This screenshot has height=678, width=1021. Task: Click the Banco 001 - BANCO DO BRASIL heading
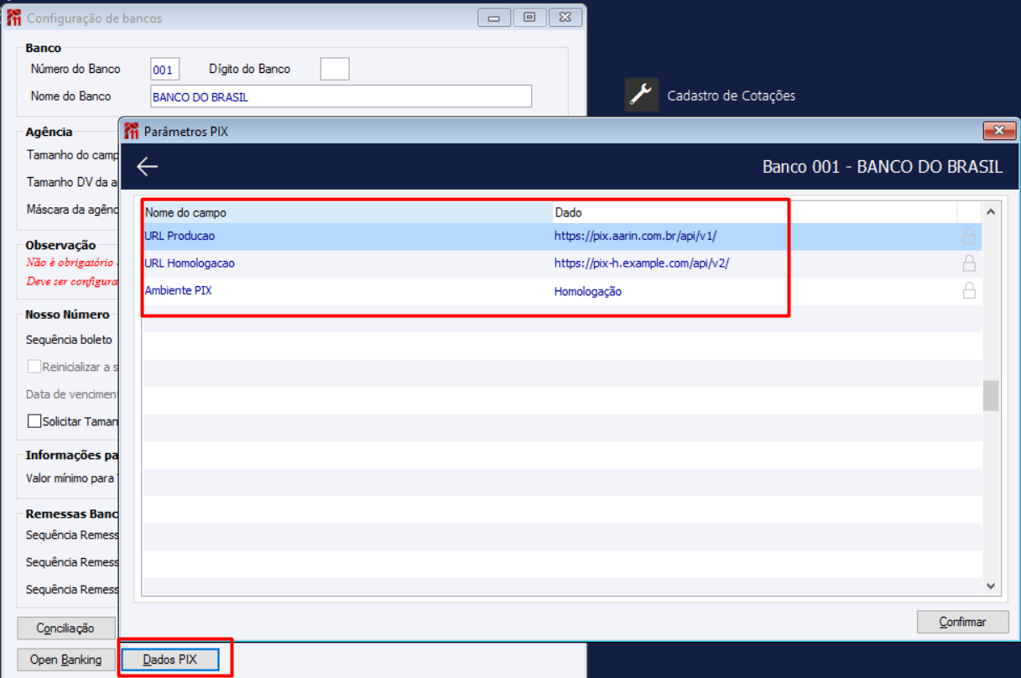pos(883,166)
